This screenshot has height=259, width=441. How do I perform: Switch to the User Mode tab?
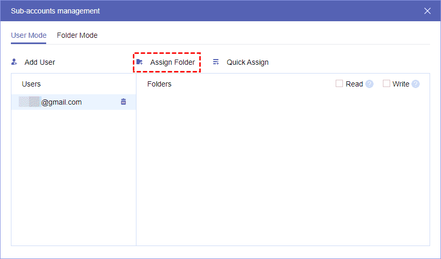click(x=29, y=36)
